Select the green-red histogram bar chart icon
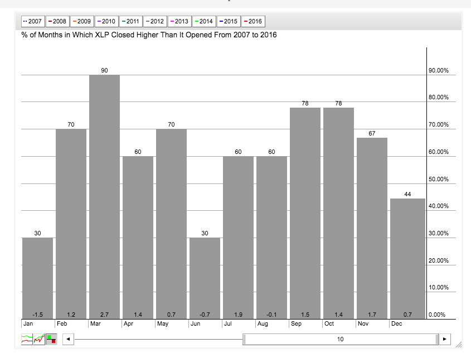Viewport: 471px width, 358px height. [x=51, y=339]
